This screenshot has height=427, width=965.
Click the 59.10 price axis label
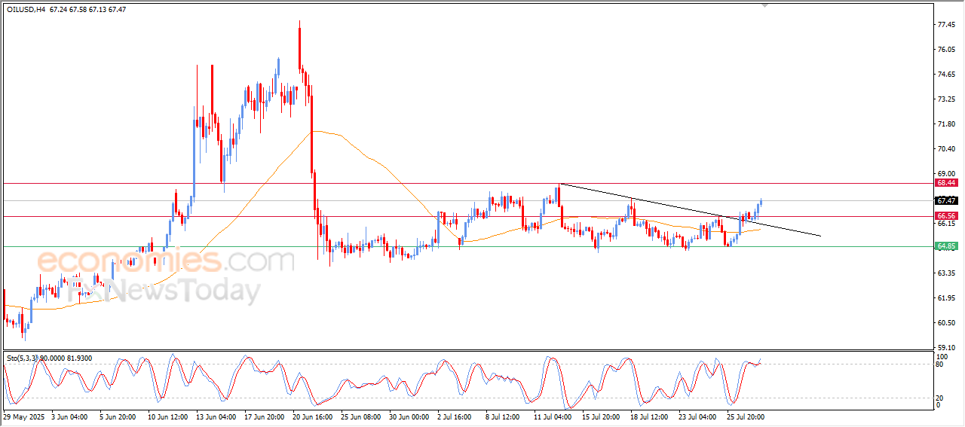click(946, 348)
